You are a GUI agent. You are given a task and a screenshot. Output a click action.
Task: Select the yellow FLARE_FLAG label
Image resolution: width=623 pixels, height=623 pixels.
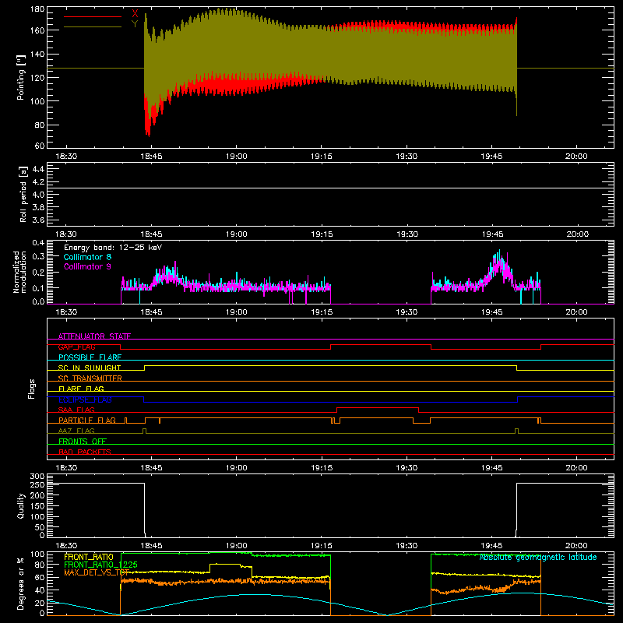coord(81,389)
